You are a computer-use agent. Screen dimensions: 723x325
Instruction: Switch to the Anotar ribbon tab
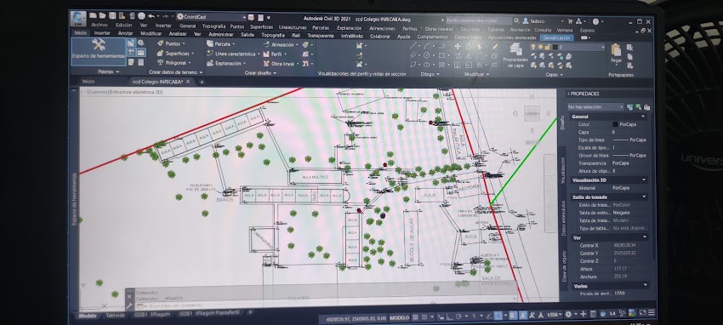click(x=125, y=33)
